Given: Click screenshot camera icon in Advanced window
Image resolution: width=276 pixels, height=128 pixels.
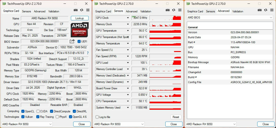Looking at the screenshot, I should pyautogui.click(x=260, y=10).
